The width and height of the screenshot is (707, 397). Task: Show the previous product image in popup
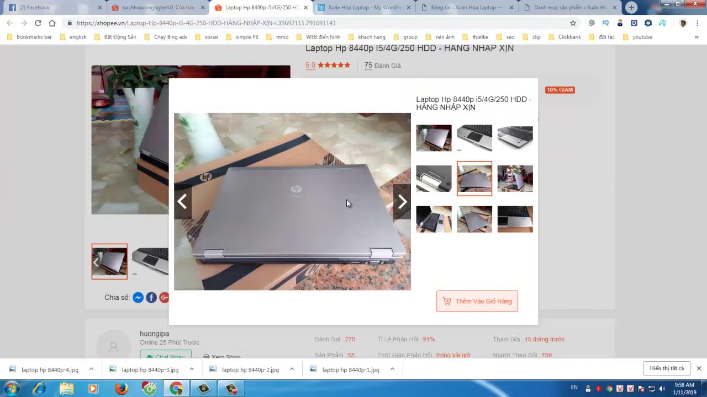pyautogui.click(x=183, y=202)
